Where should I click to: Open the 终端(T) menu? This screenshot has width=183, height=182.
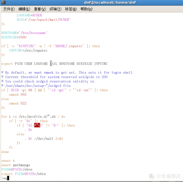[55, 9]
